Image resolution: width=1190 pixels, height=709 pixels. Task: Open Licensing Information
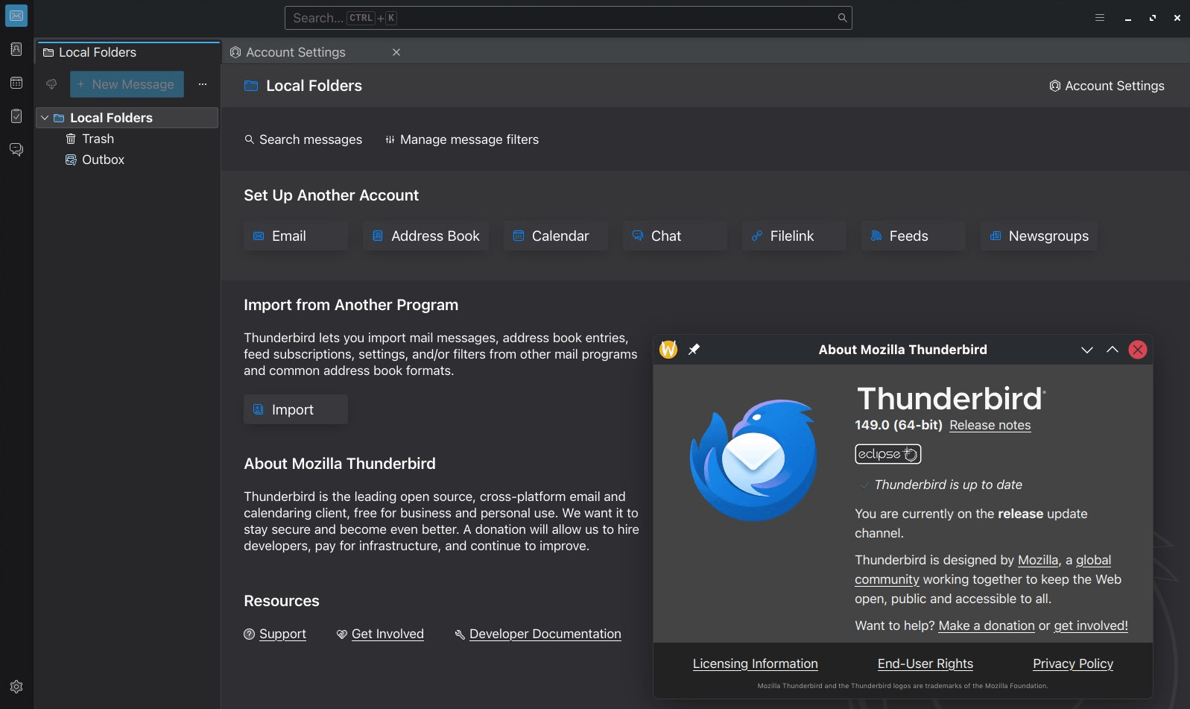(x=756, y=664)
